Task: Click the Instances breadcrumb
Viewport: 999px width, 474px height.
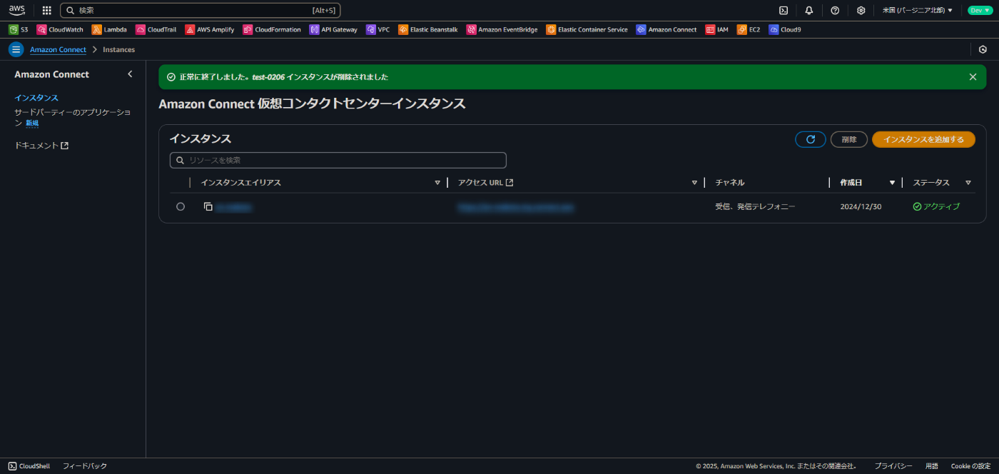Action: pyautogui.click(x=118, y=49)
